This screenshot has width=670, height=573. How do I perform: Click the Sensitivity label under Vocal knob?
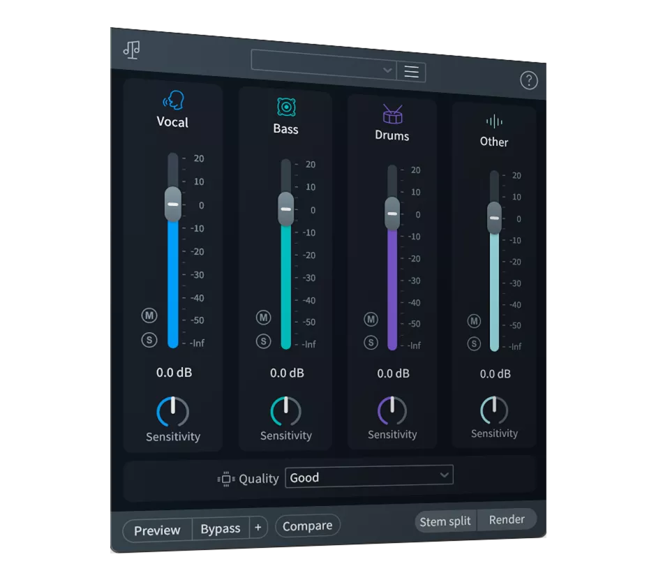pos(173,437)
